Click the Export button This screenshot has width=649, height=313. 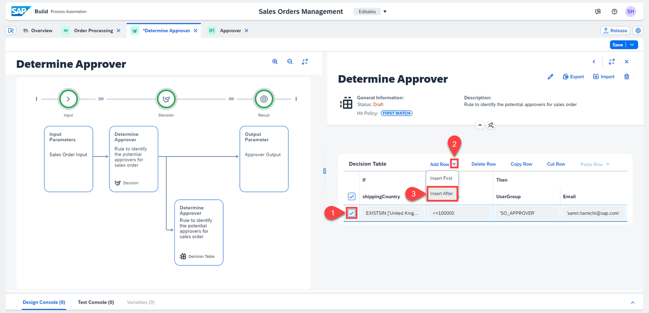(x=573, y=77)
